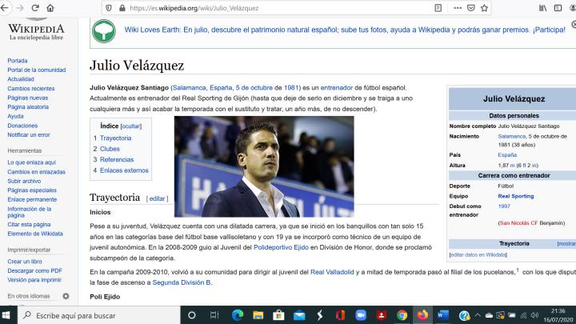This screenshot has height=324, width=576.
Task: Click taskbar search box Escribe aquí para buscar
Action: tap(99, 315)
